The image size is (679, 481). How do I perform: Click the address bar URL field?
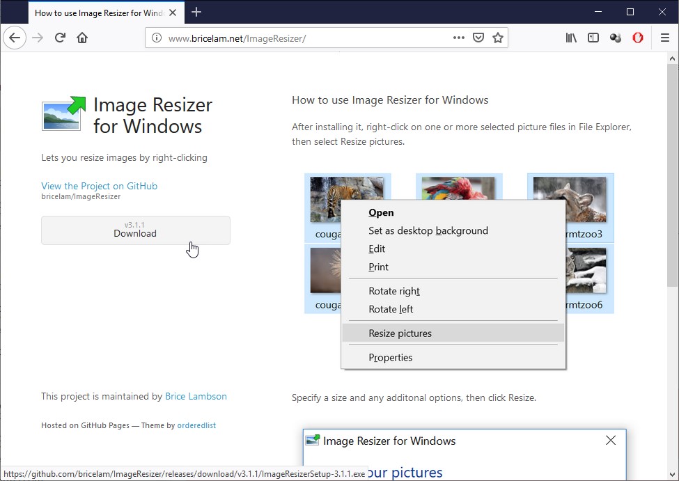[306, 38]
